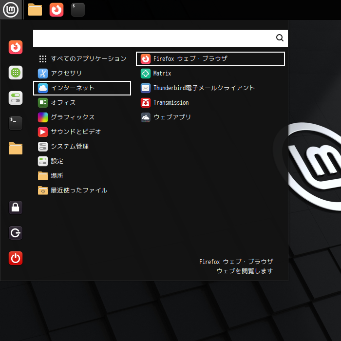Viewport: 341px width, 341px height.
Task: Launch Firefox ウェブ・ブラウザ from the app list
Action: pos(210,59)
